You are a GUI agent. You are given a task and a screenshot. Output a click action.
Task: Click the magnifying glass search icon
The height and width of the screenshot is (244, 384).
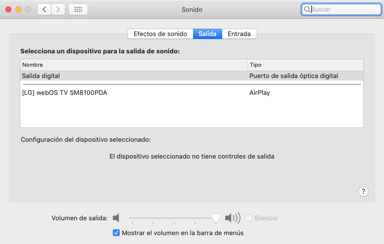[307, 9]
